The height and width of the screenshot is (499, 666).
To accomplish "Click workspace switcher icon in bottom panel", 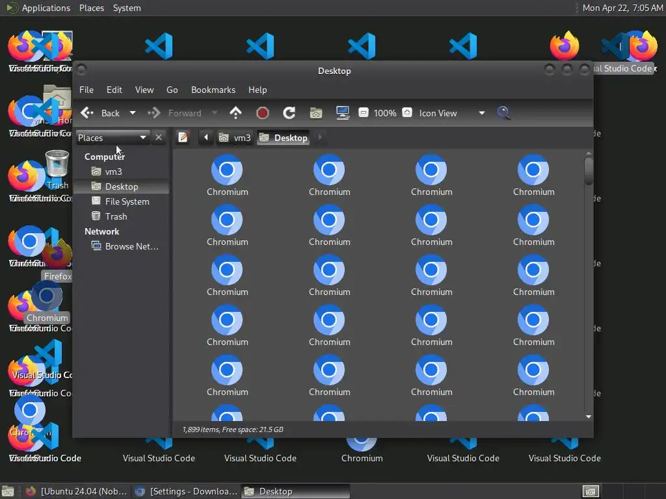I will [591, 491].
